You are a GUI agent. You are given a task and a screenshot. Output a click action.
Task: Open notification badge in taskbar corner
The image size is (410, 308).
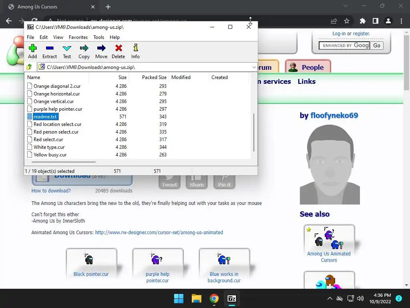(399, 298)
